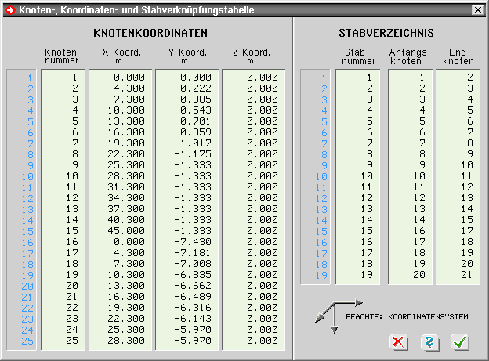Click the red X cancel button

[399, 342]
